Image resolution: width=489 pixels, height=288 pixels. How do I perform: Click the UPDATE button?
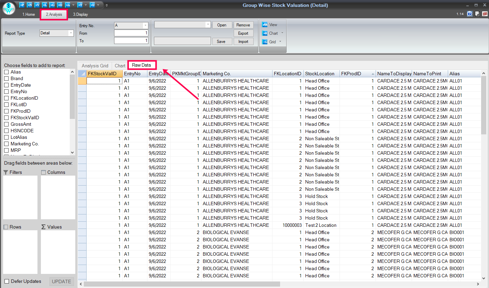click(x=62, y=281)
